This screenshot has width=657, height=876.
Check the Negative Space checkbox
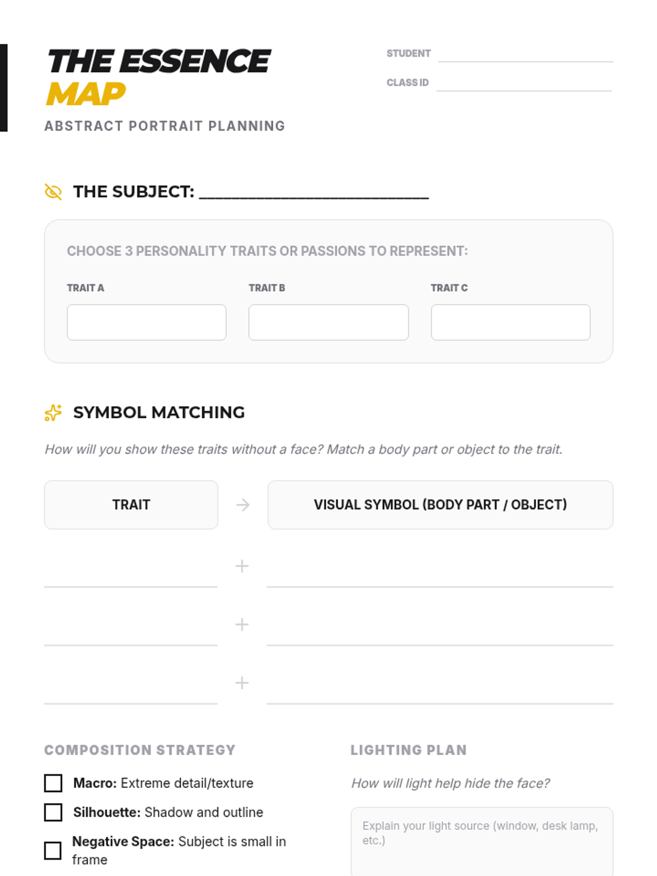pos(53,851)
